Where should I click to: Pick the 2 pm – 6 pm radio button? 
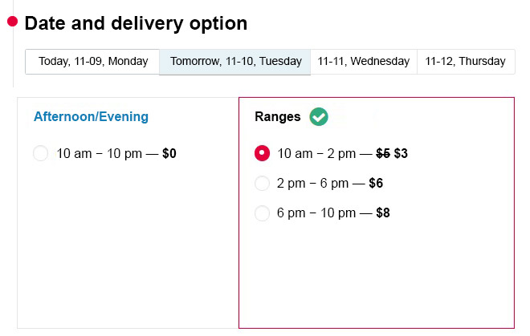click(x=262, y=184)
